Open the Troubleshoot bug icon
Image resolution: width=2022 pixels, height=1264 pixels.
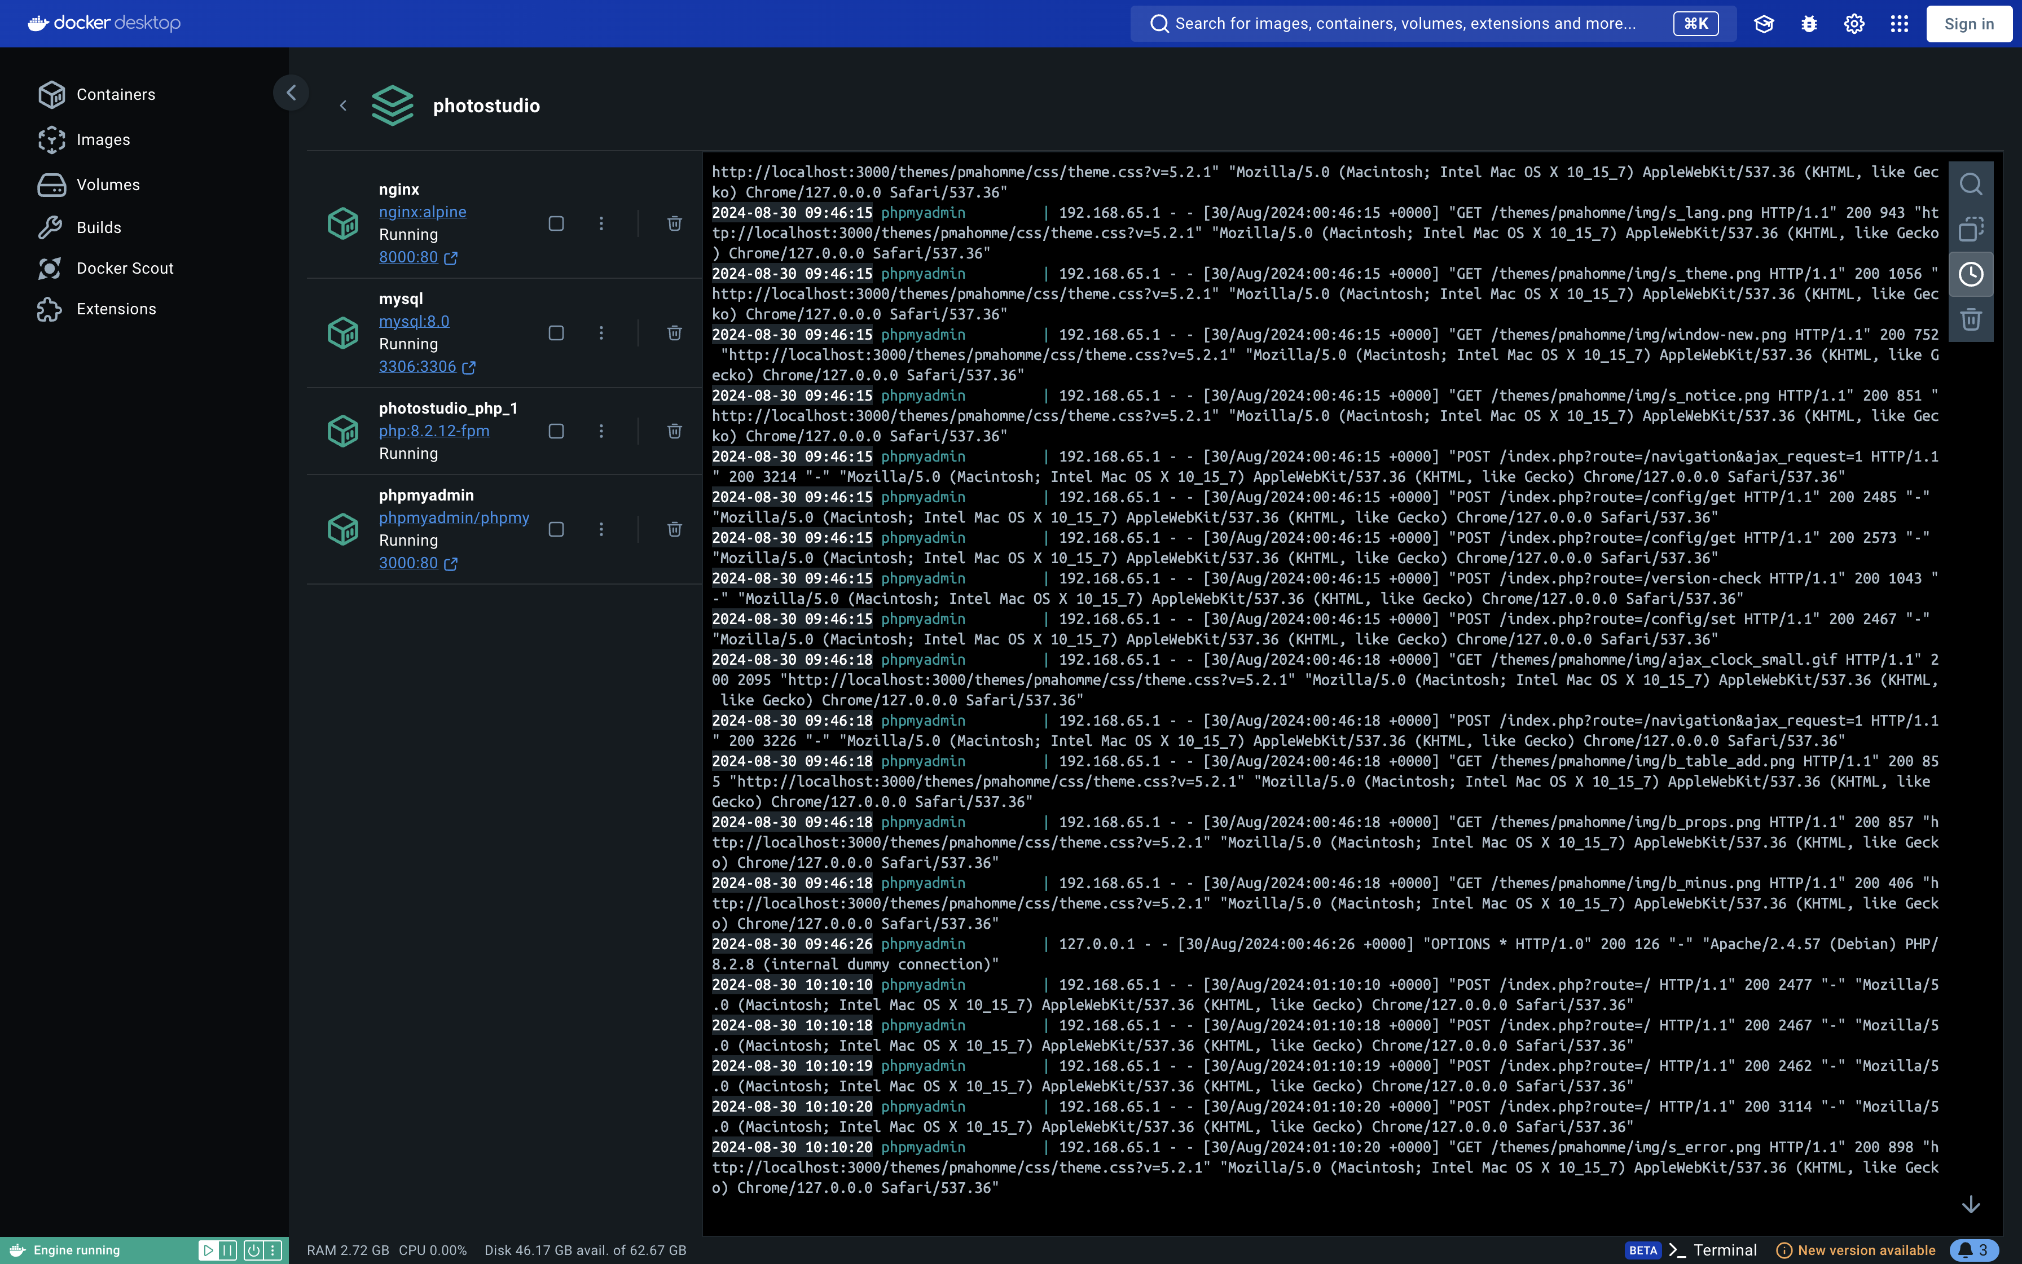[x=1809, y=23]
